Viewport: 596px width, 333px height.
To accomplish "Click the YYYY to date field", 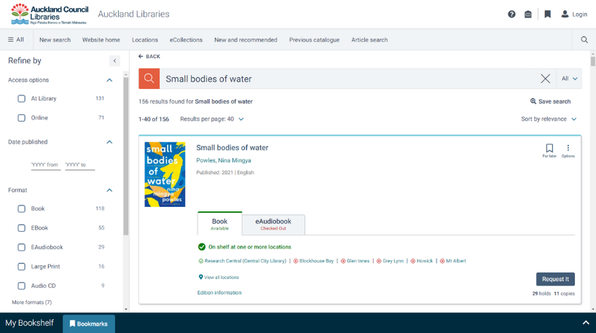I will click(x=80, y=165).
